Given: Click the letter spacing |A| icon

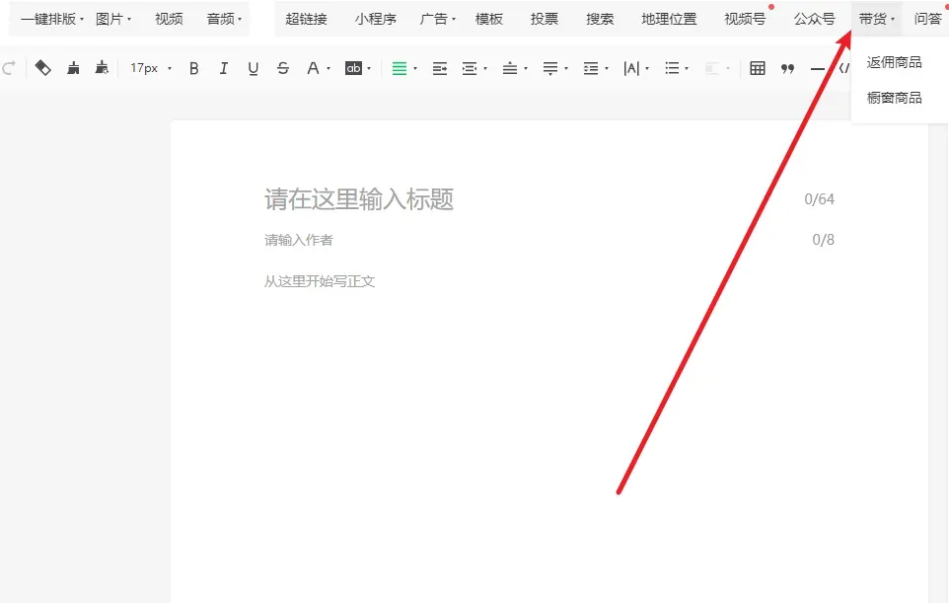Looking at the screenshot, I should tap(631, 68).
